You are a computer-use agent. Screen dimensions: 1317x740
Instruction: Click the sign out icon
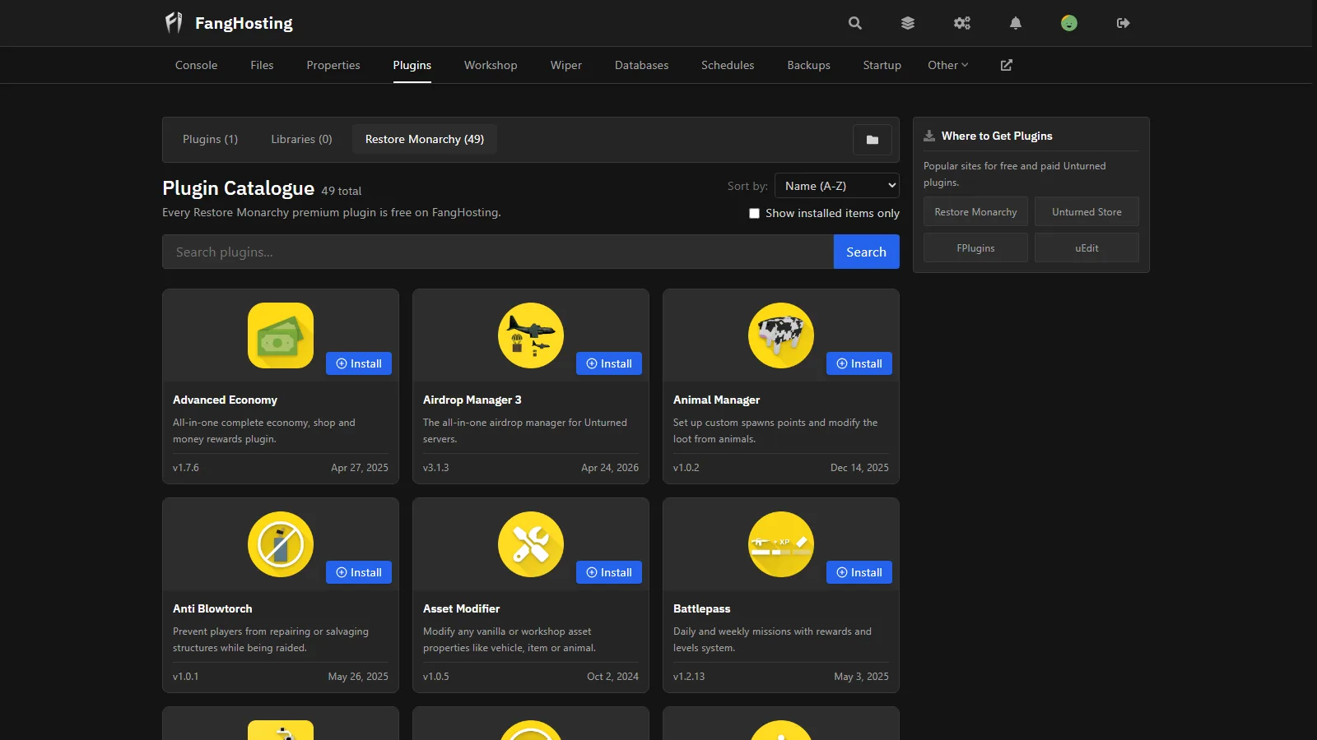pos(1124,23)
